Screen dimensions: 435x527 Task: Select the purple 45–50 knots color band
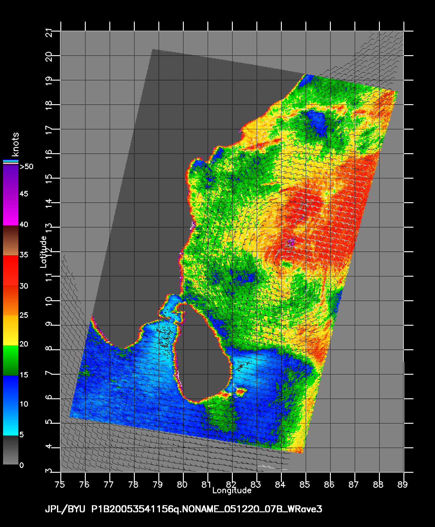[x=11, y=180]
